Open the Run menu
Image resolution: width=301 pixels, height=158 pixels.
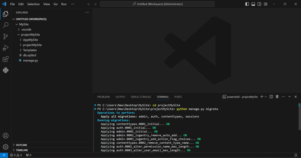coord(64,4)
